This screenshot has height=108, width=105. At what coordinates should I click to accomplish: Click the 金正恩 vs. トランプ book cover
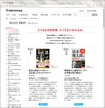[43, 58]
